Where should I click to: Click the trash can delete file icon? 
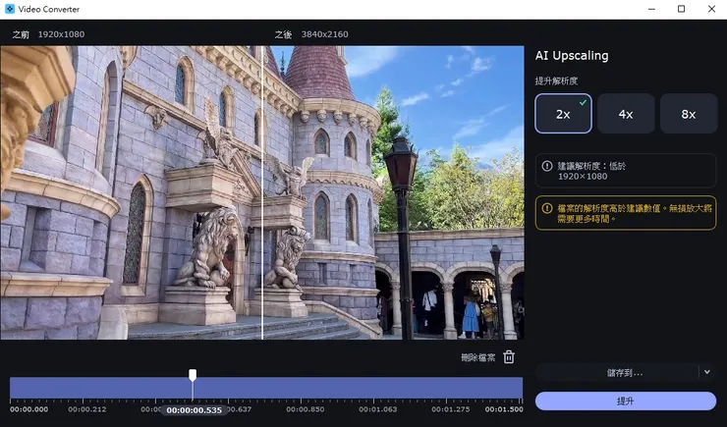(509, 357)
